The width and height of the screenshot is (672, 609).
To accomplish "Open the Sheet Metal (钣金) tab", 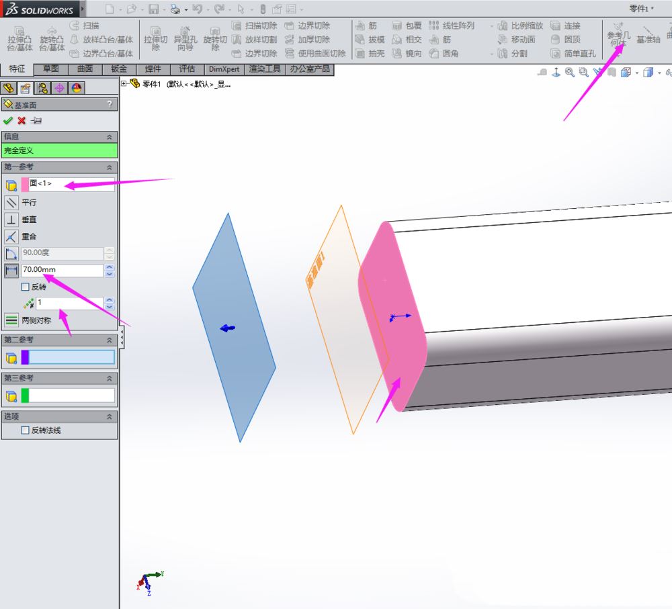I will point(119,69).
